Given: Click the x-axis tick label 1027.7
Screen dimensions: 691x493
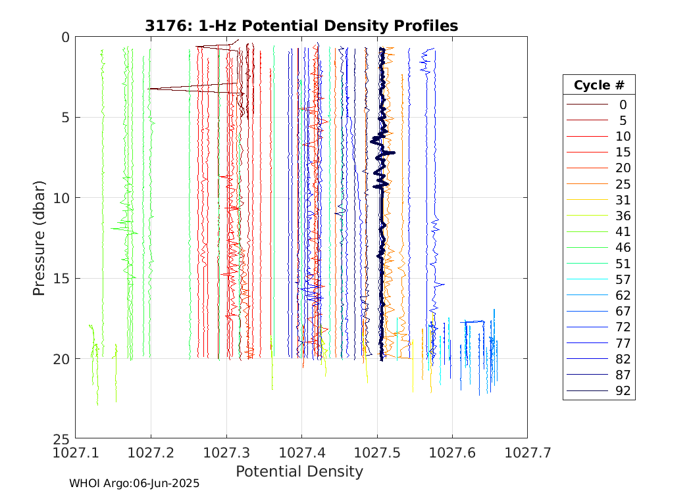Looking at the screenshot, I should tap(528, 452).
